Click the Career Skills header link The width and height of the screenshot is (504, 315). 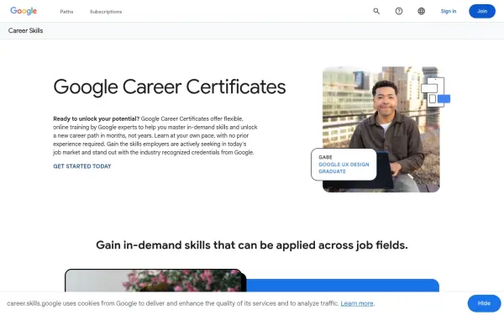click(25, 30)
